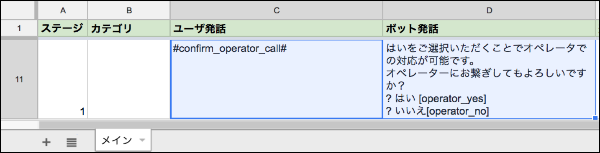
Task: Select empty cell B11
Action: click(129, 79)
